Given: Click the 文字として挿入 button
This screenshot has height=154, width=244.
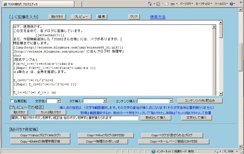Looking at the screenshot, I should tap(196, 118).
